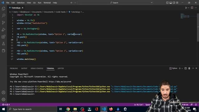Image resolution: width=199 pixels, height=112 pixels.
Task: Switch to the Terminal panel tab
Action: point(50,68)
